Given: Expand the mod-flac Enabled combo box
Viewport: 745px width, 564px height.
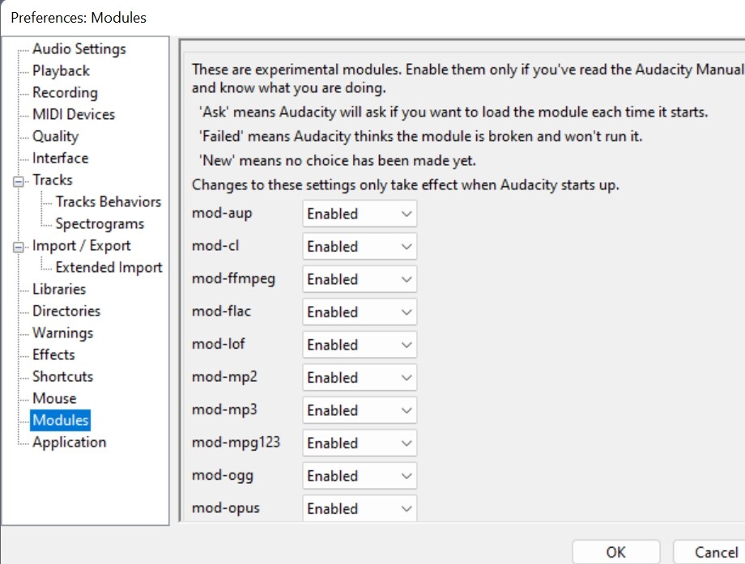Looking at the screenshot, I should click(x=360, y=312).
